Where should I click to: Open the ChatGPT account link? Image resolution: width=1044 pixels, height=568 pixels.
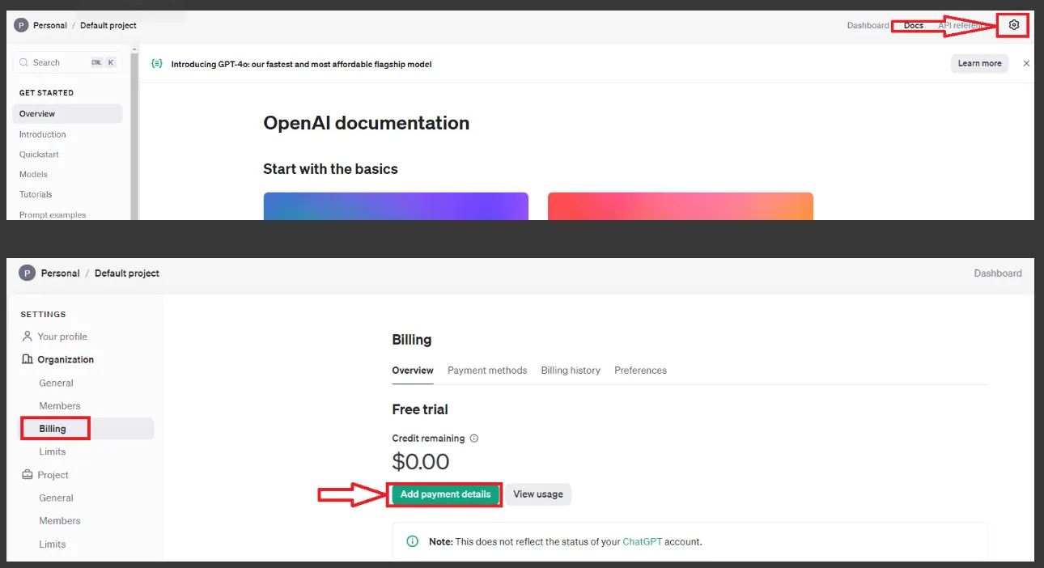pos(642,541)
